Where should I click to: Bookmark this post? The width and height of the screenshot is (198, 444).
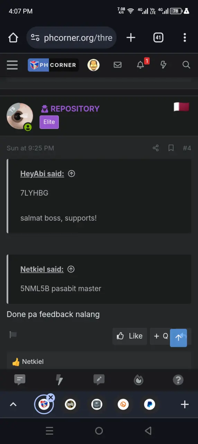click(171, 148)
